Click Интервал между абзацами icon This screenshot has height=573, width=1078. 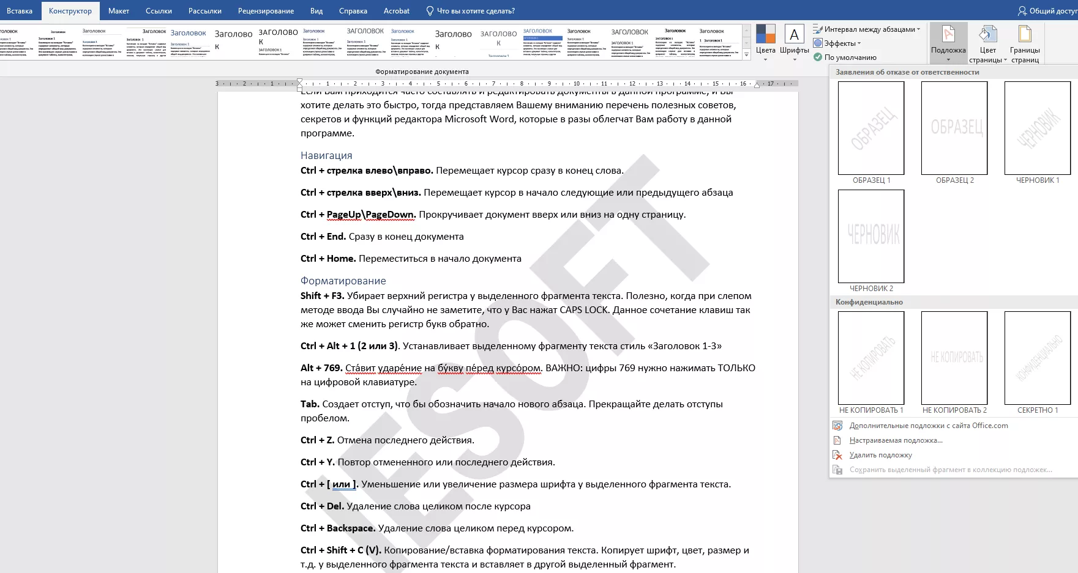[817, 28]
